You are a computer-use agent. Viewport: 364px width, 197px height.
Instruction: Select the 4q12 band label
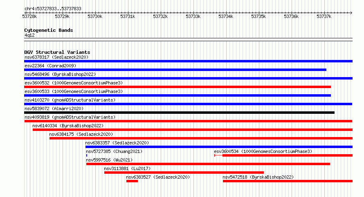pyautogui.click(x=29, y=35)
